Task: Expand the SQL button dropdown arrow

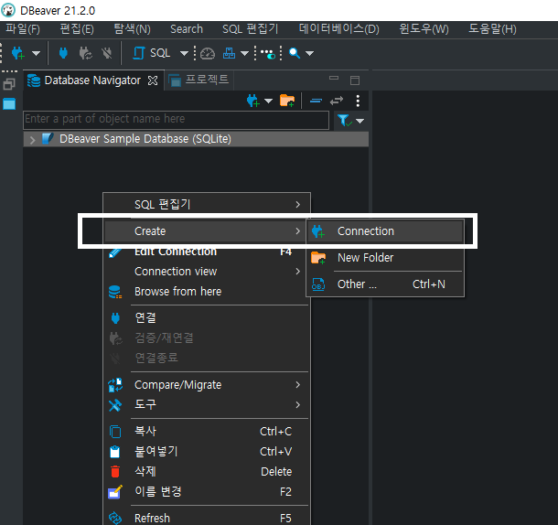Action: [x=184, y=53]
